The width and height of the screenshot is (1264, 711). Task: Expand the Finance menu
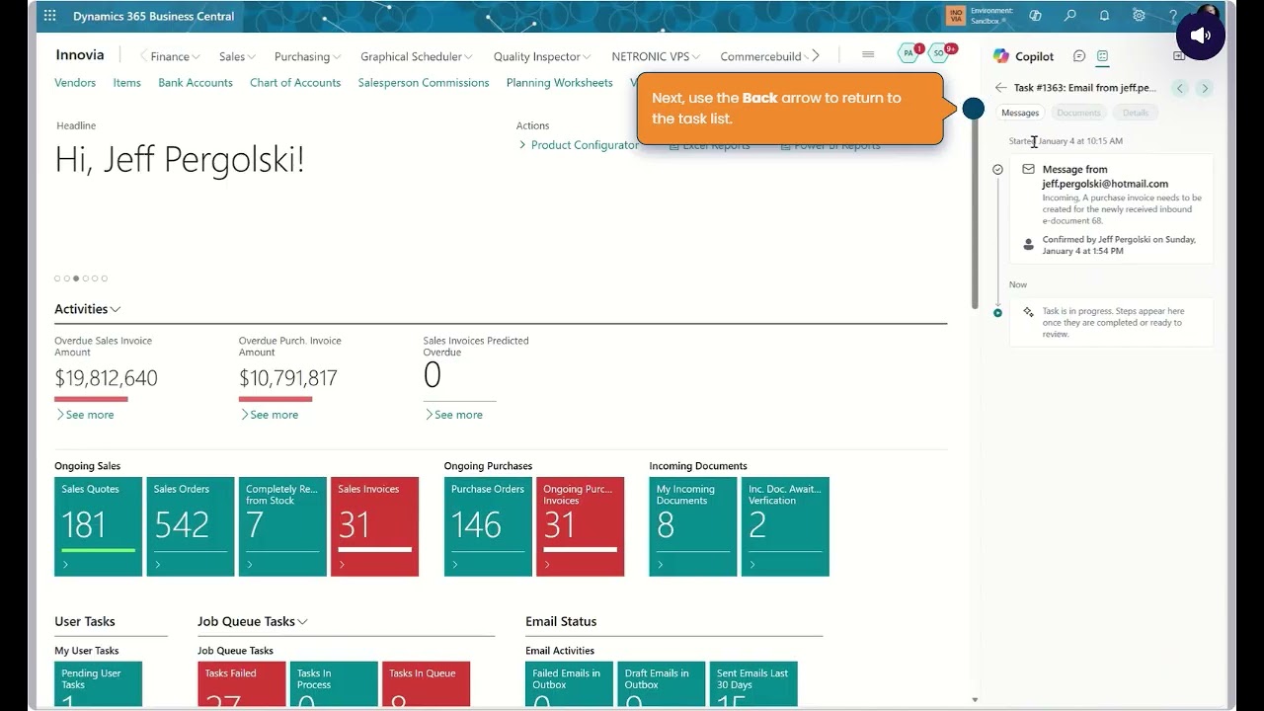175,56
